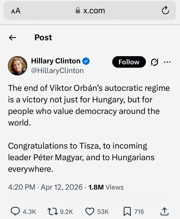The width and height of the screenshot is (180, 219).
Task: Reload page using refresh icon
Action: (x=165, y=10)
